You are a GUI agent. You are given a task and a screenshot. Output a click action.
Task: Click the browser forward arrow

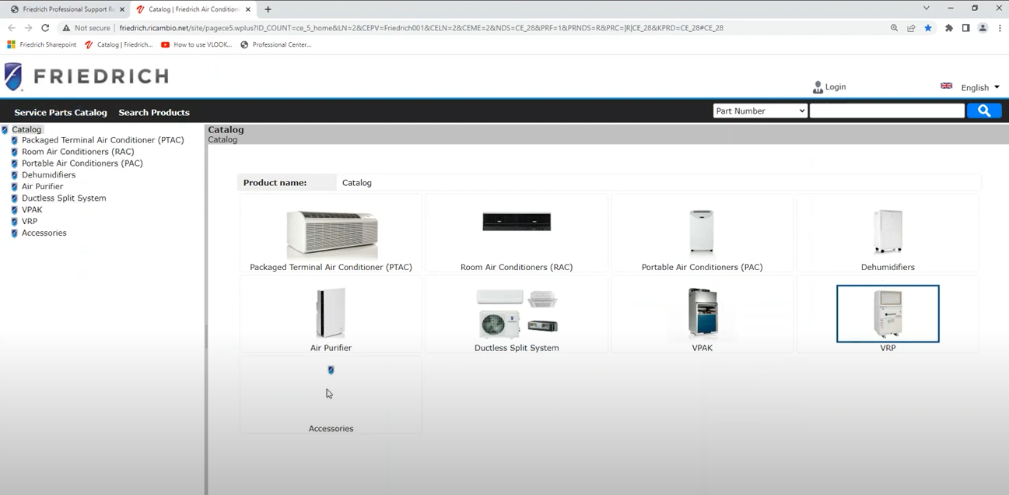click(28, 28)
